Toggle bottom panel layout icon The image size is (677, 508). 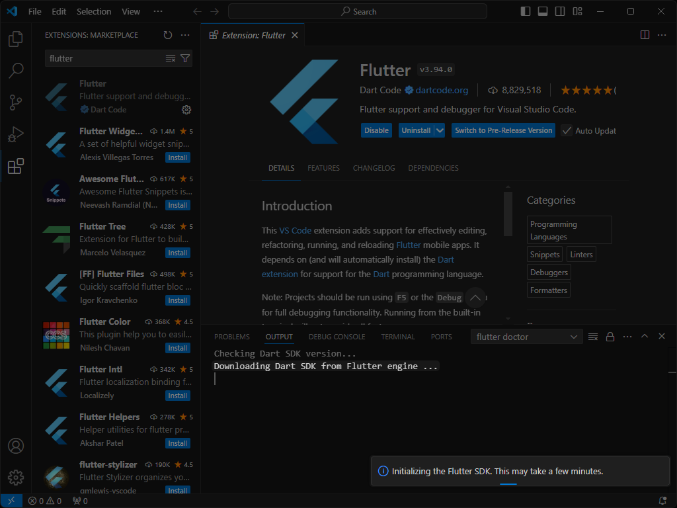[543, 11]
